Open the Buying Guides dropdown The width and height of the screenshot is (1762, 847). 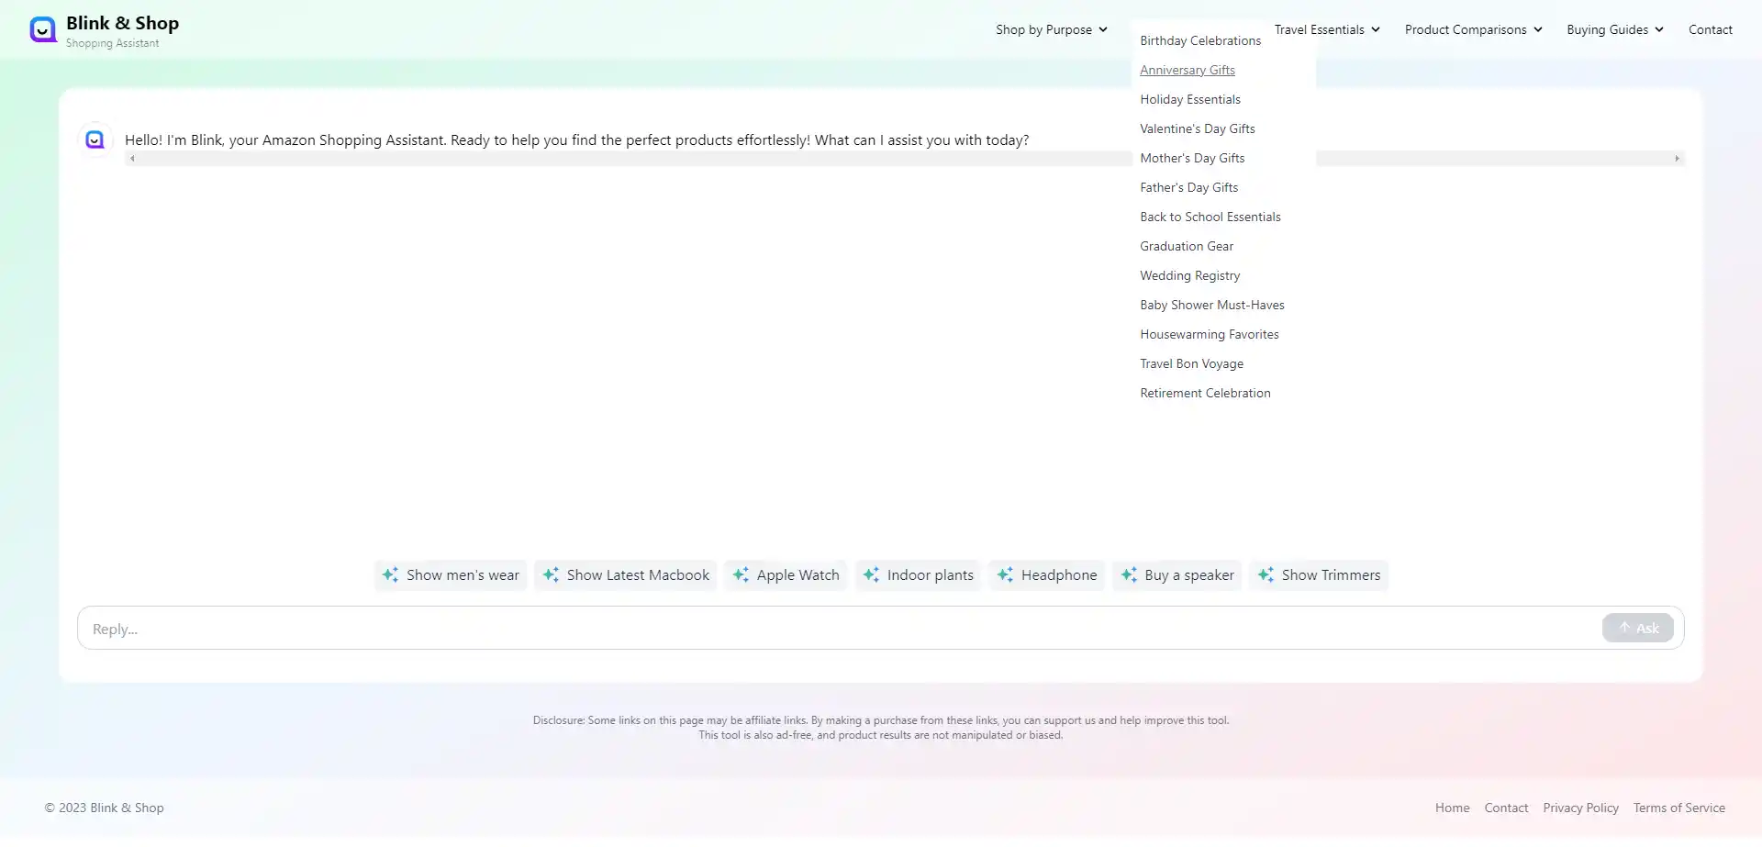click(x=1615, y=29)
